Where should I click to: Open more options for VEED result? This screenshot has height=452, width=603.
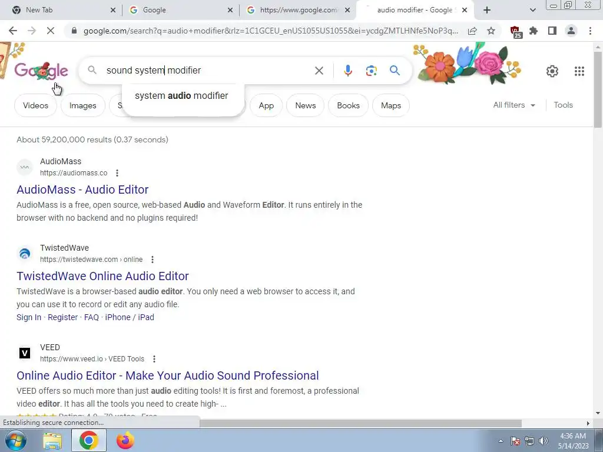point(154,359)
